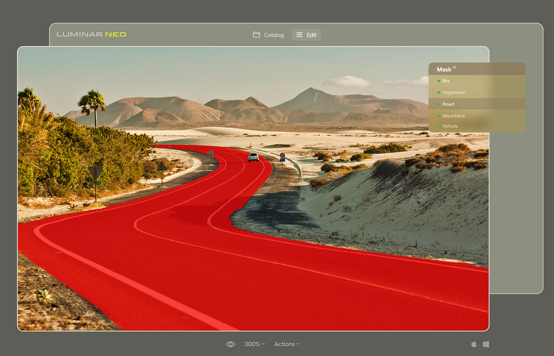Click the Edit sliders icon
The height and width of the screenshot is (356, 554).
[x=299, y=35]
